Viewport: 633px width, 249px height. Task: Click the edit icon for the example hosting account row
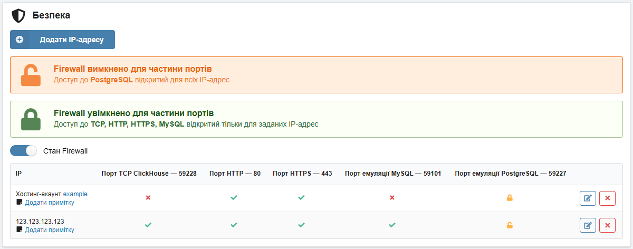coord(588,198)
